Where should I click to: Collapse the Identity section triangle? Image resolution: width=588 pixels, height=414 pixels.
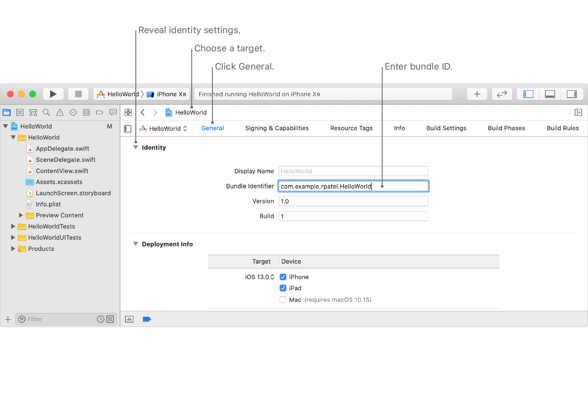click(135, 147)
